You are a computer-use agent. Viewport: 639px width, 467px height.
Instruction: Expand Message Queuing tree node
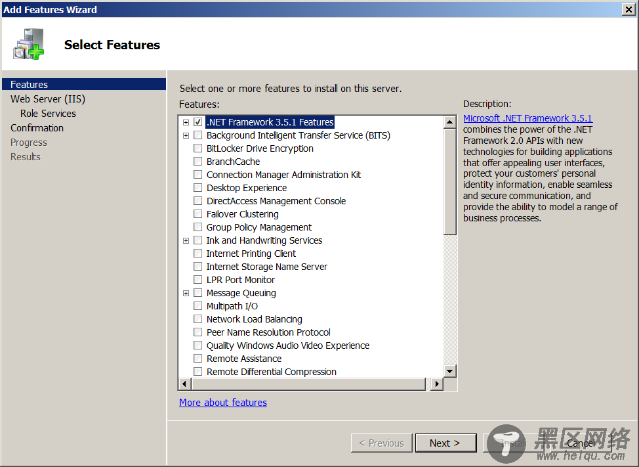(186, 293)
